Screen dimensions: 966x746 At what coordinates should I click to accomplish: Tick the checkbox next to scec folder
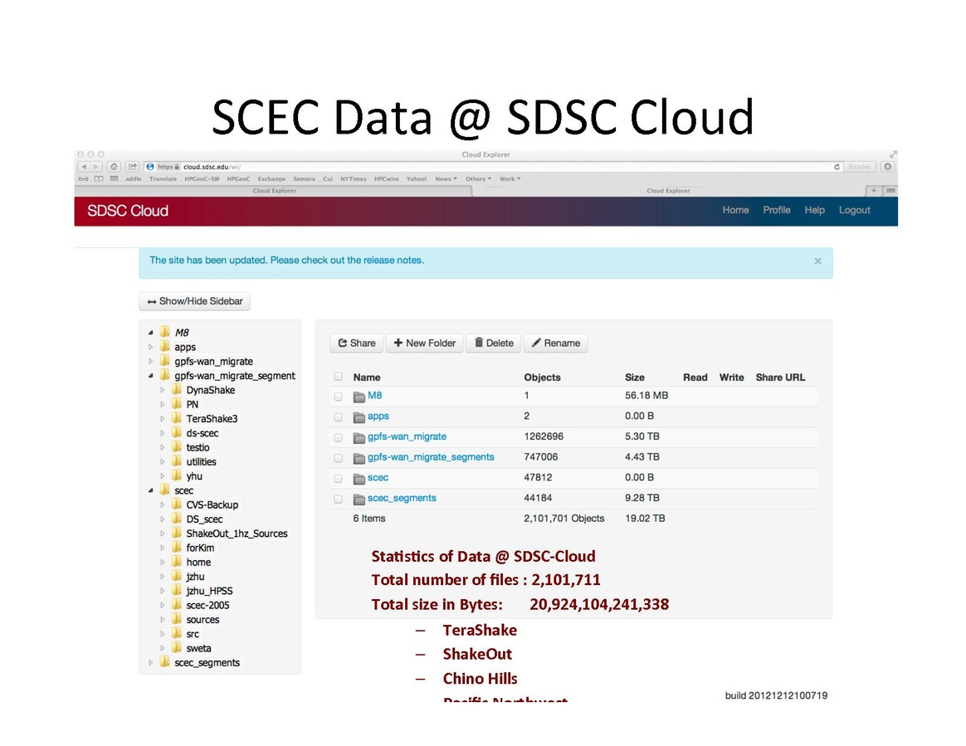point(338,478)
